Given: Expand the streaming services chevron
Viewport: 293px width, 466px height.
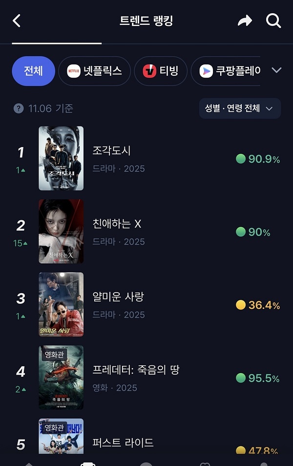Looking at the screenshot, I should tap(276, 70).
